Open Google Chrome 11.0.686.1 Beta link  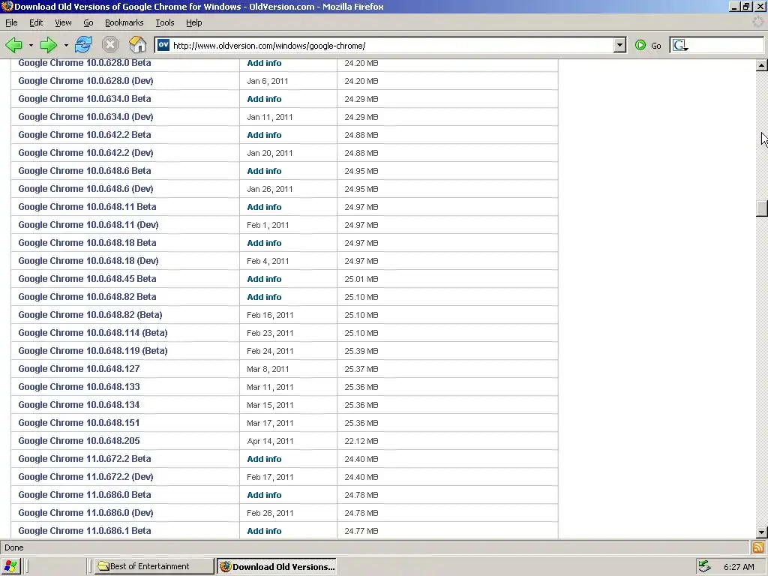(x=85, y=531)
